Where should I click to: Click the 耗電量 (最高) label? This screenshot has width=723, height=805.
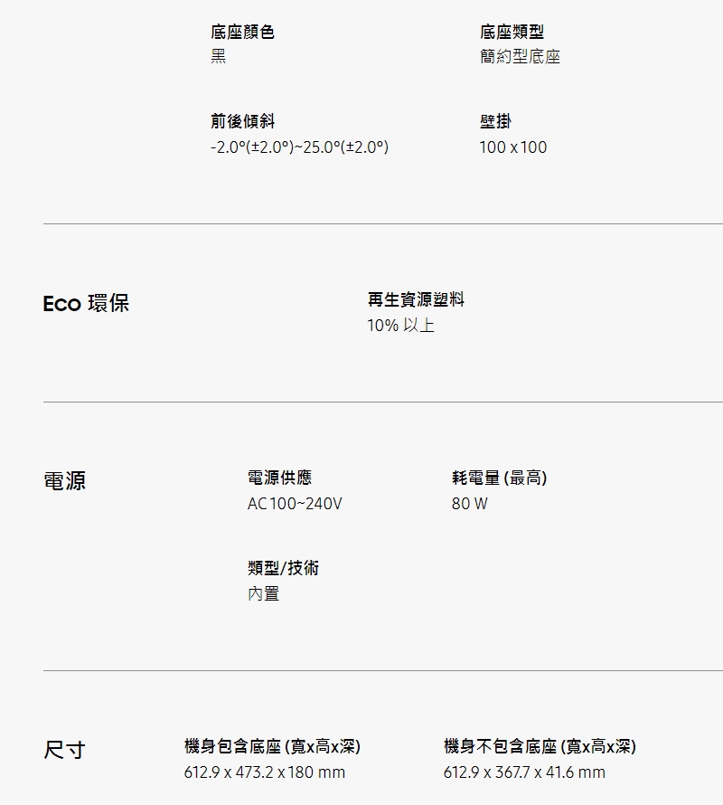499,478
